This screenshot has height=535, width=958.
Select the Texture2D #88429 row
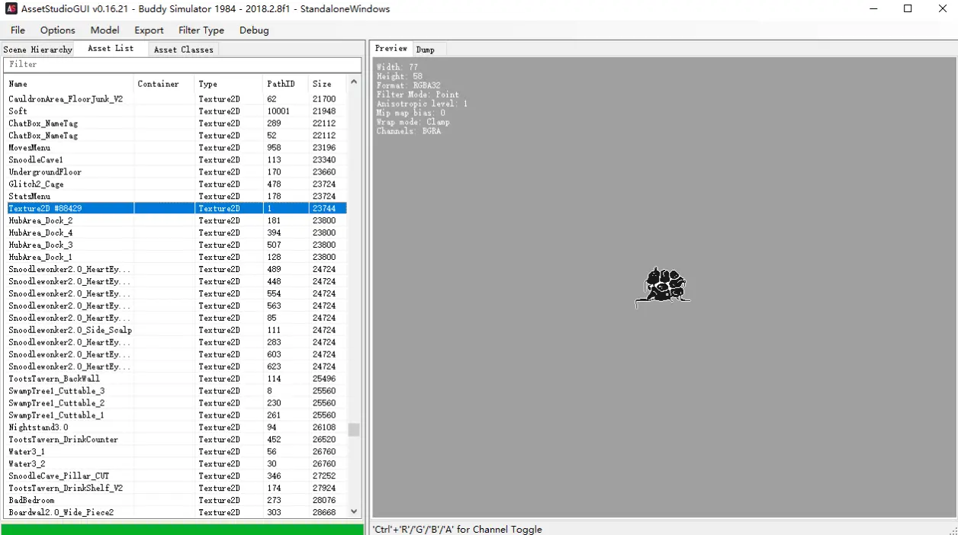point(175,208)
